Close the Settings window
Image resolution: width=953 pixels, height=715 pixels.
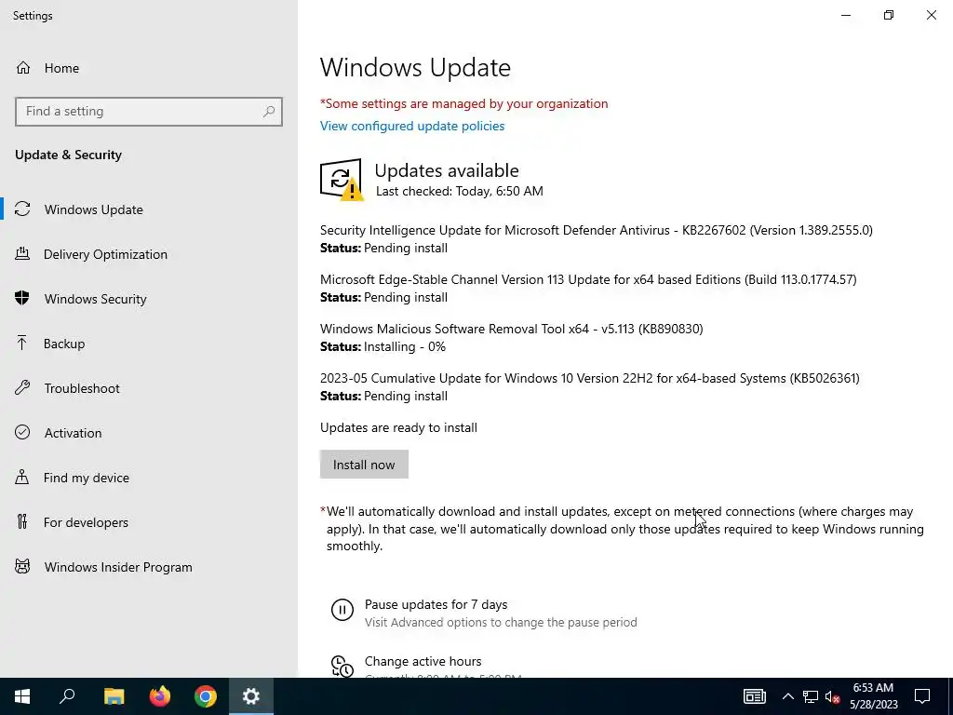[931, 15]
